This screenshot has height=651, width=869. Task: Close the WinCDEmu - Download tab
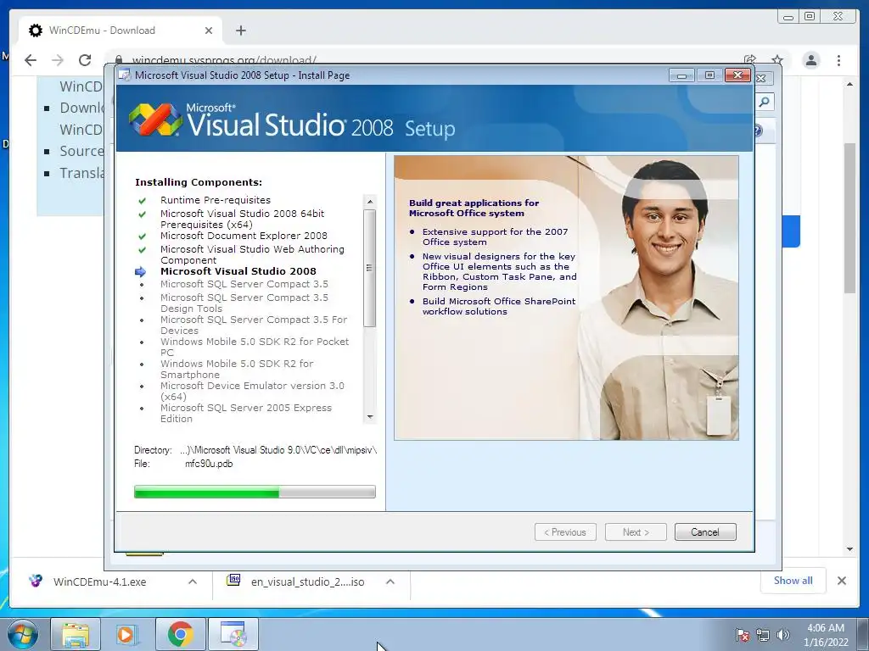coord(209,31)
